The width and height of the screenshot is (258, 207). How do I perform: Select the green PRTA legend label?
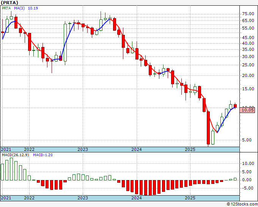pos(6,8)
